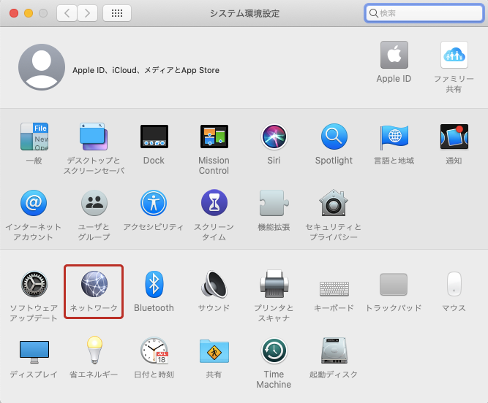Open the Apple ID pane
The height and width of the screenshot is (403, 488).
[394, 55]
